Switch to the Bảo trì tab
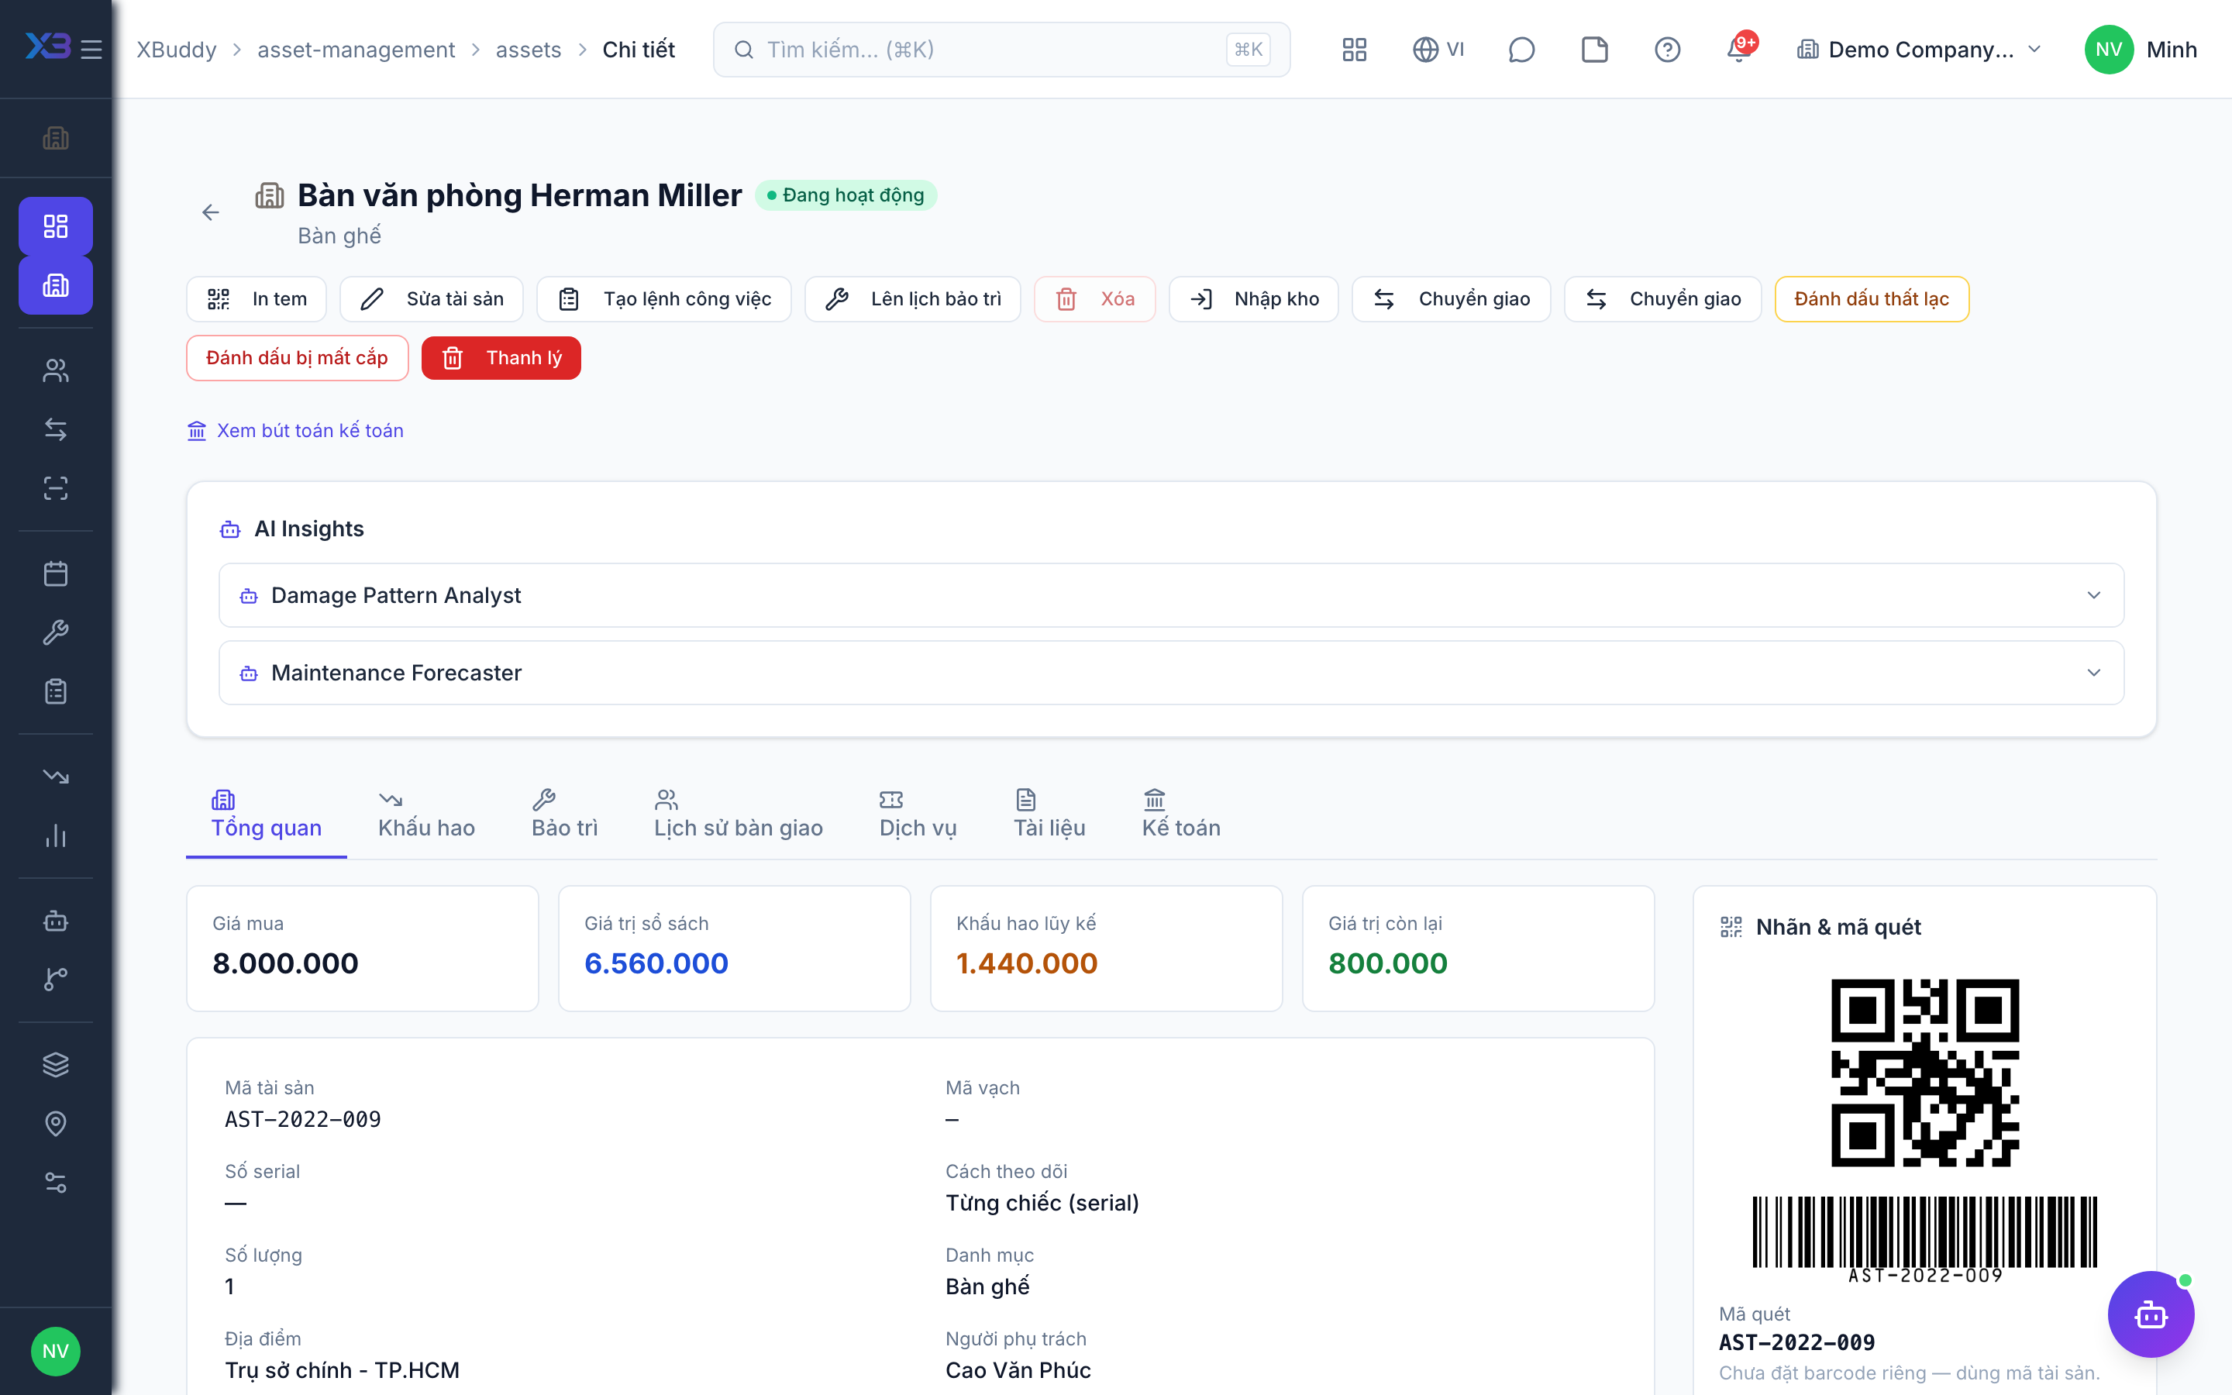The image size is (2232, 1395). [x=564, y=815]
